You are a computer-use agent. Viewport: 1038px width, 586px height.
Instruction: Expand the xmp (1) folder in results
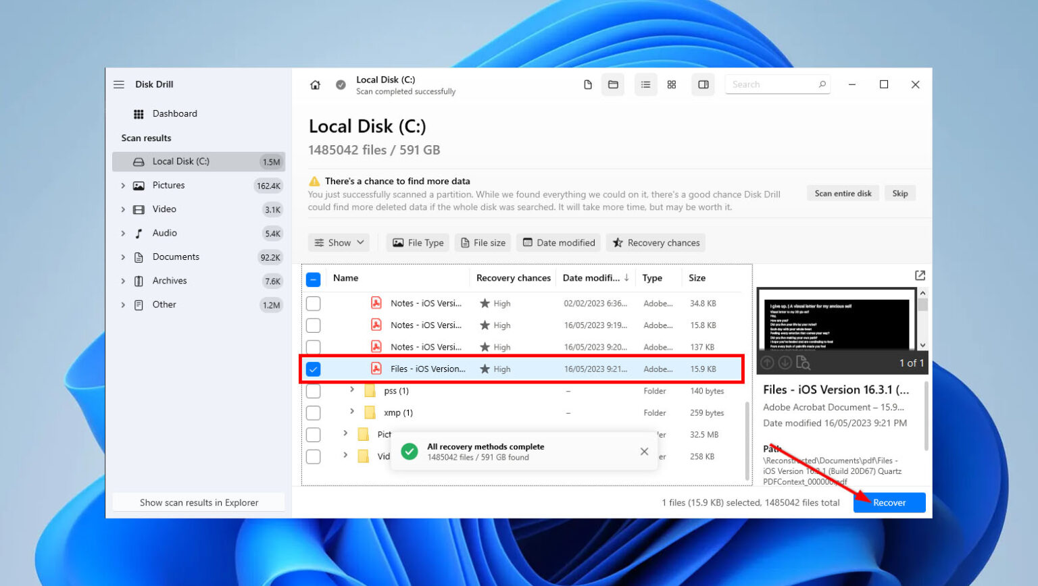point(351,412)
